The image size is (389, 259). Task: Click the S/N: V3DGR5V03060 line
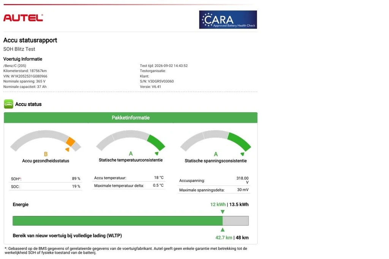[157, 81]
